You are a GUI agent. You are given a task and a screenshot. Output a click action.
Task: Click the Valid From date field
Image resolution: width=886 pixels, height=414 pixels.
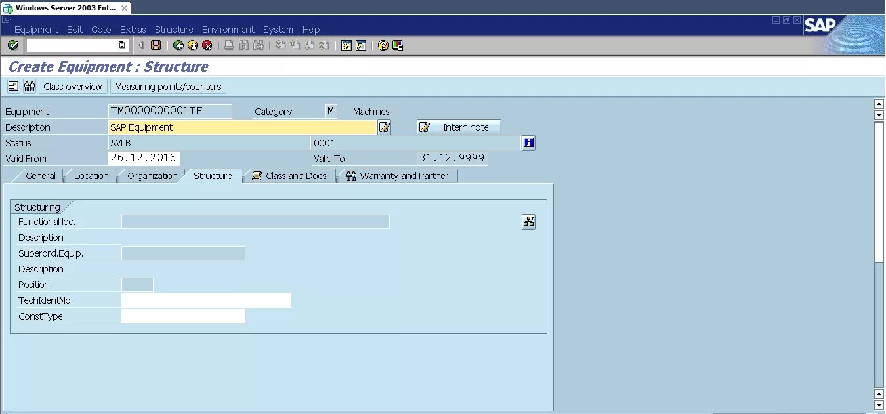click(144, 158)
